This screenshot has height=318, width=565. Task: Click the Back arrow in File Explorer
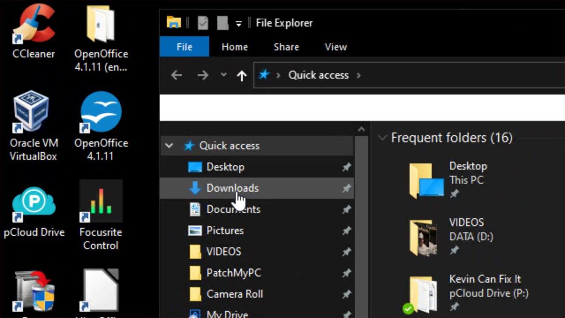pos(177,76)
